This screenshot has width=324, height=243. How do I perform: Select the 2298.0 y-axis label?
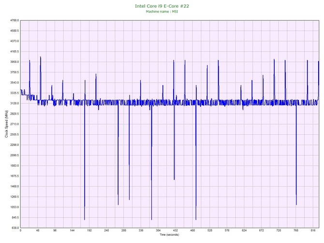(15, 145)
